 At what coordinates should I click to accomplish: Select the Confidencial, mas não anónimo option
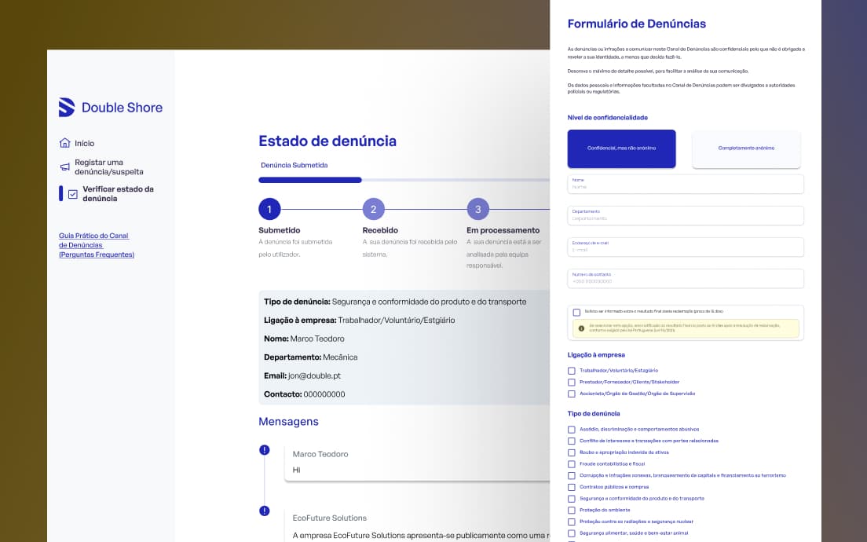(x=621, y=148)
